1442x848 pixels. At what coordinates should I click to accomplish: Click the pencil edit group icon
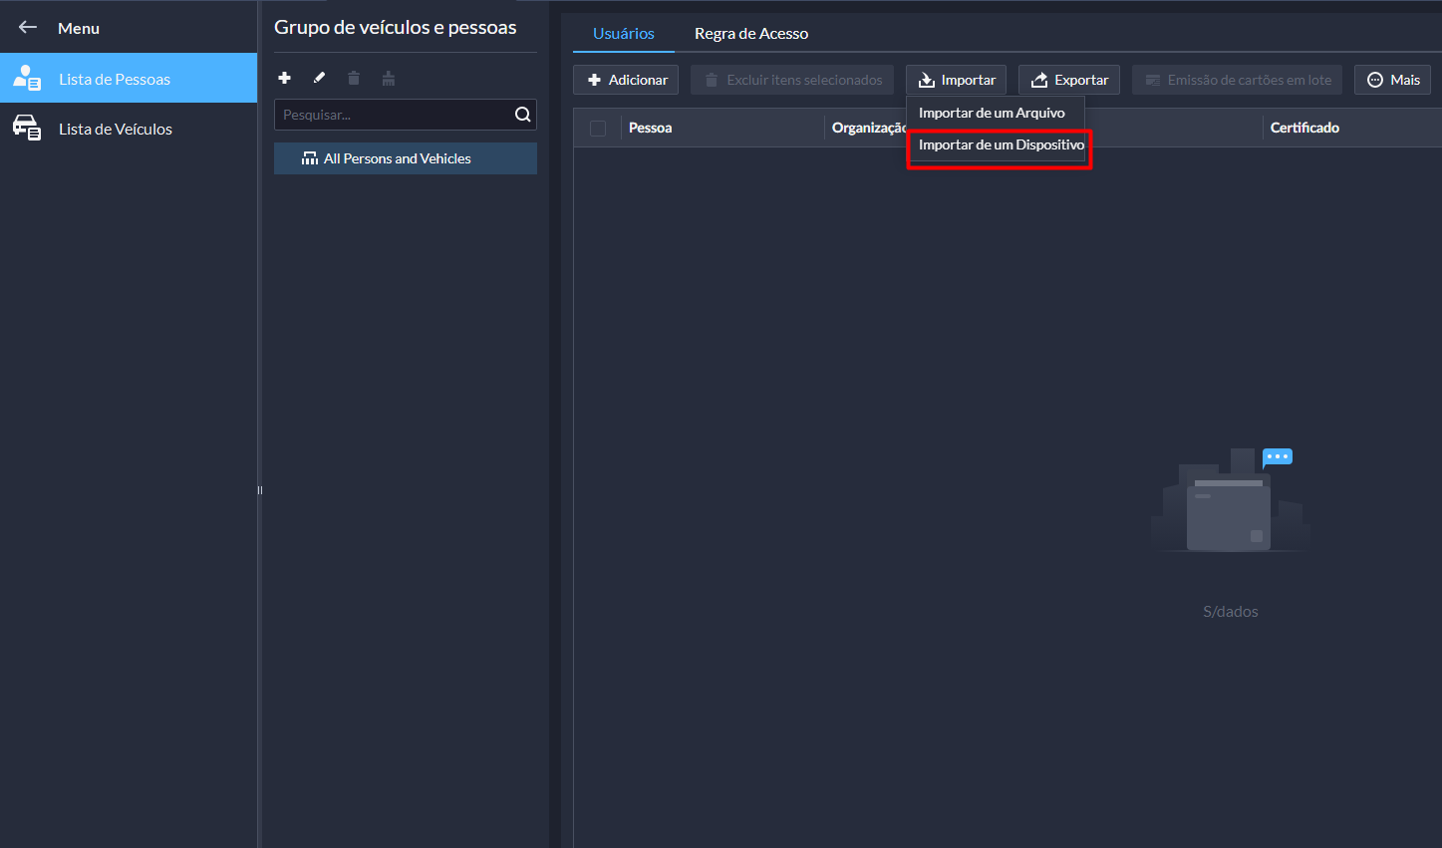point(319,78)
